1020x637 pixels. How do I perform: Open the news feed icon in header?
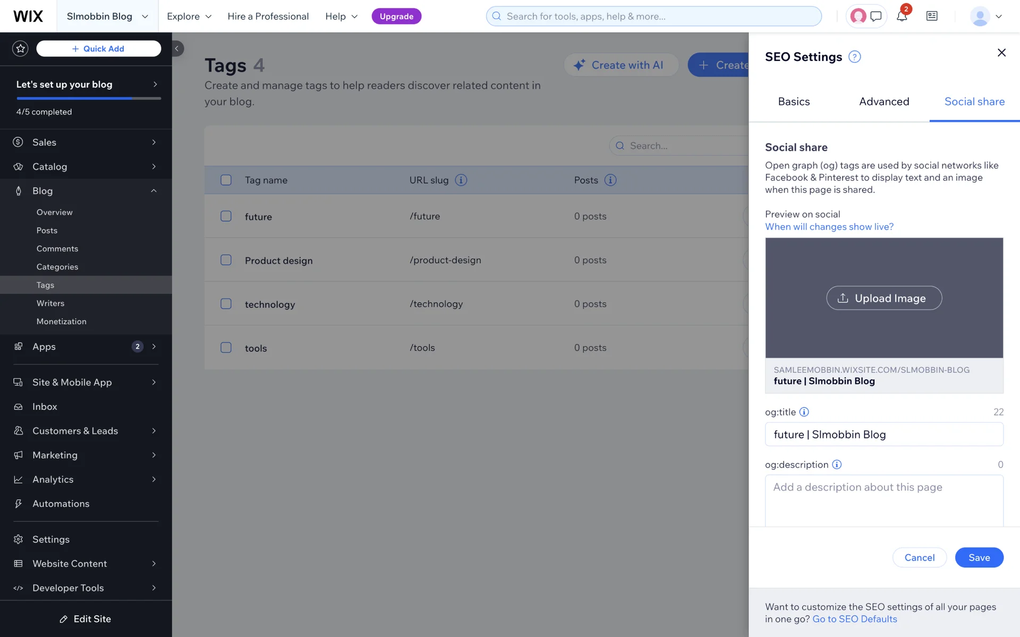tap(932, 16)
